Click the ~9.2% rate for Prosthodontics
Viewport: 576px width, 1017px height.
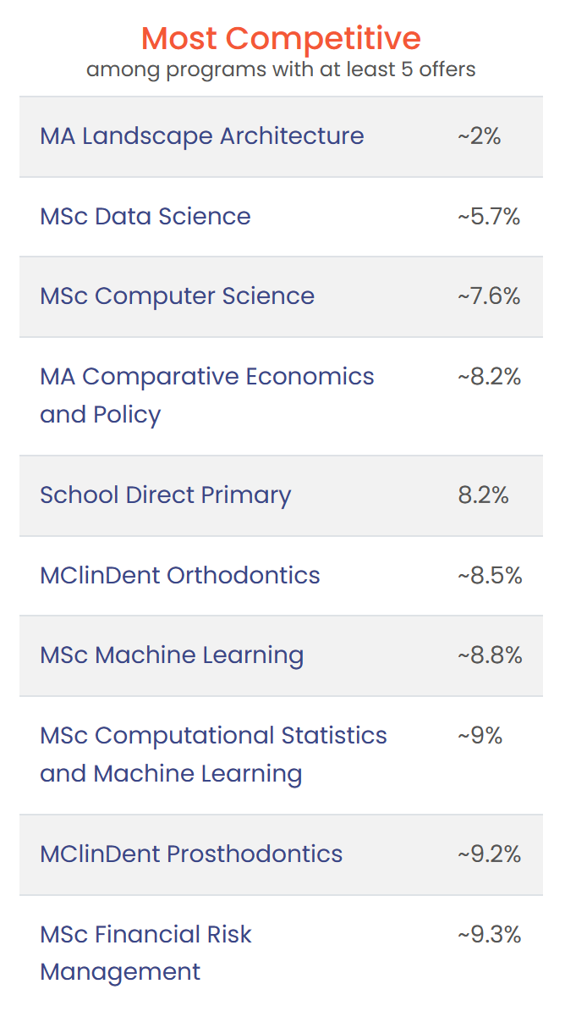(x=490, y=854)
